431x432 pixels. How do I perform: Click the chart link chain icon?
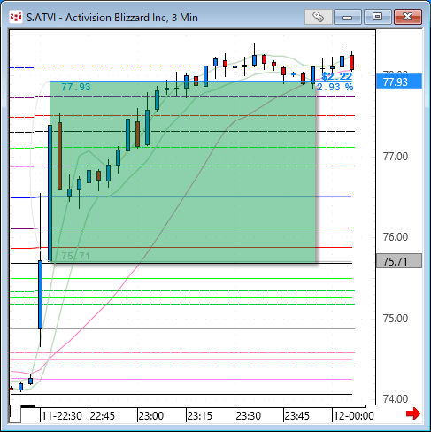click(x=318, y=17)
